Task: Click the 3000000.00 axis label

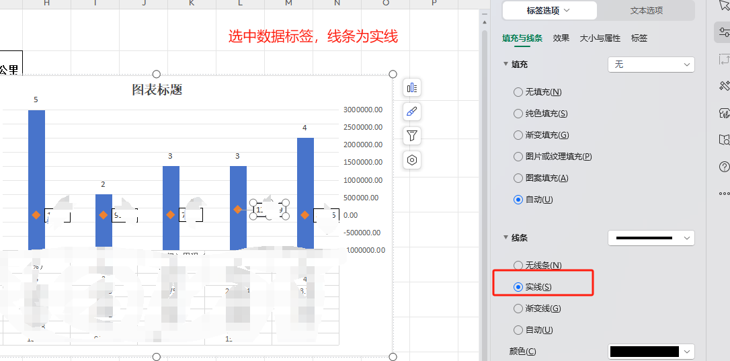Action: (x=363, y=110)
